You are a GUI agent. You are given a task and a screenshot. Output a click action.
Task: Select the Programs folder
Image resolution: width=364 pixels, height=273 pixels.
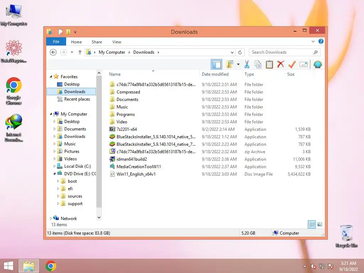coord(125,114)
